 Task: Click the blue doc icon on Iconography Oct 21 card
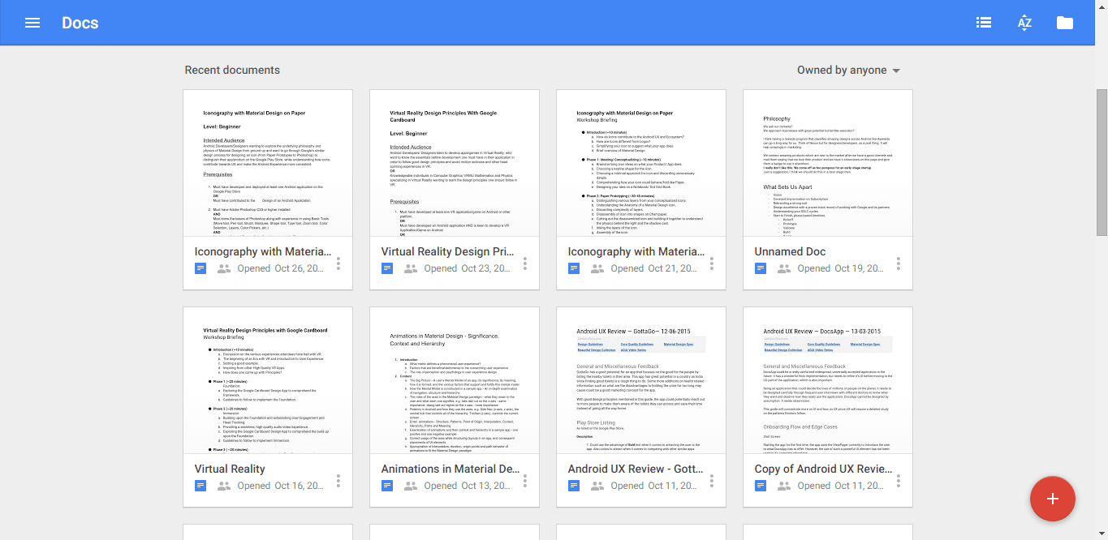[574, 268]
